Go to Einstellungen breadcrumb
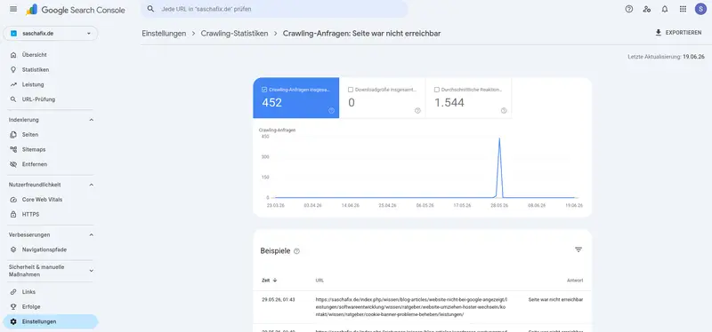Viewport: 712px width, 332px height. point(164,34)
